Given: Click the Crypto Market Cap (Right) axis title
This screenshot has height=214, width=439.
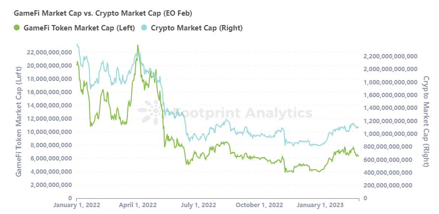Looking at the screenshot, I should pyautogui.click(x=426, y=121).
